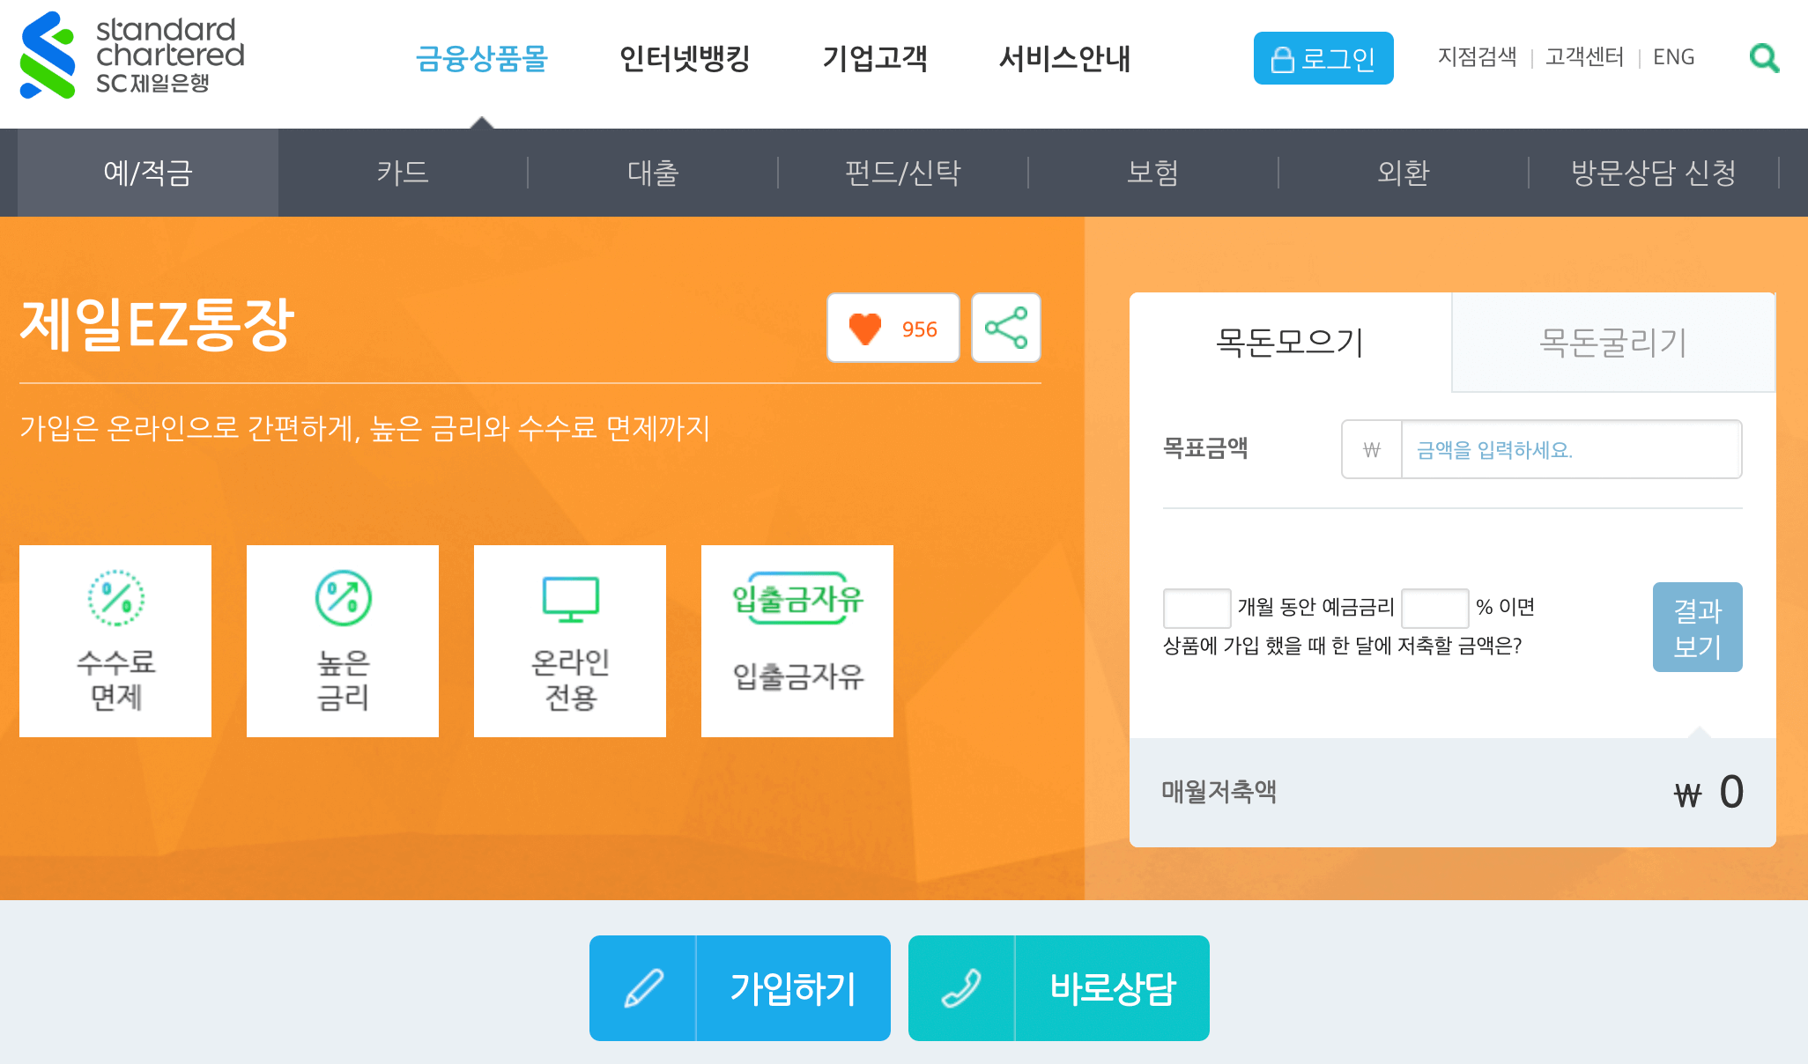
Task: Select the 방문상담 신청 submenu tab
Action: pos(1654,173)
